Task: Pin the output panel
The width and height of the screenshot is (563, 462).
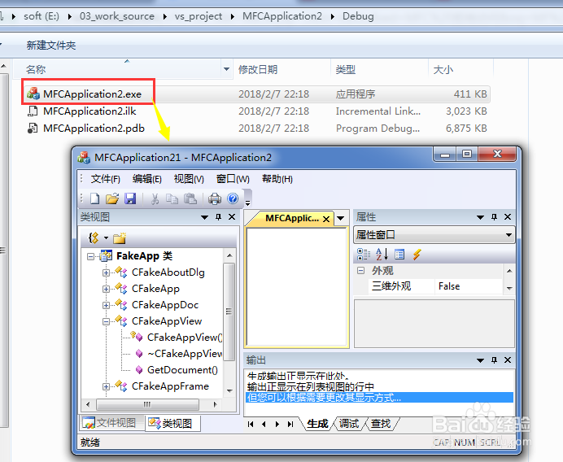Action: [494, 360]
